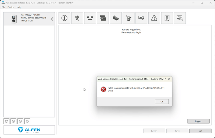Open the File menu
Viewport: 215px width, 138px height.
3,7
